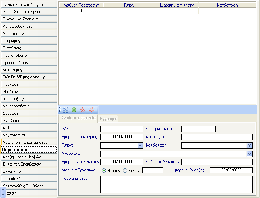This screenshot has width=260, height=198.
Task: Click the red minus delete icon
Action: click(x=83, y=110)
